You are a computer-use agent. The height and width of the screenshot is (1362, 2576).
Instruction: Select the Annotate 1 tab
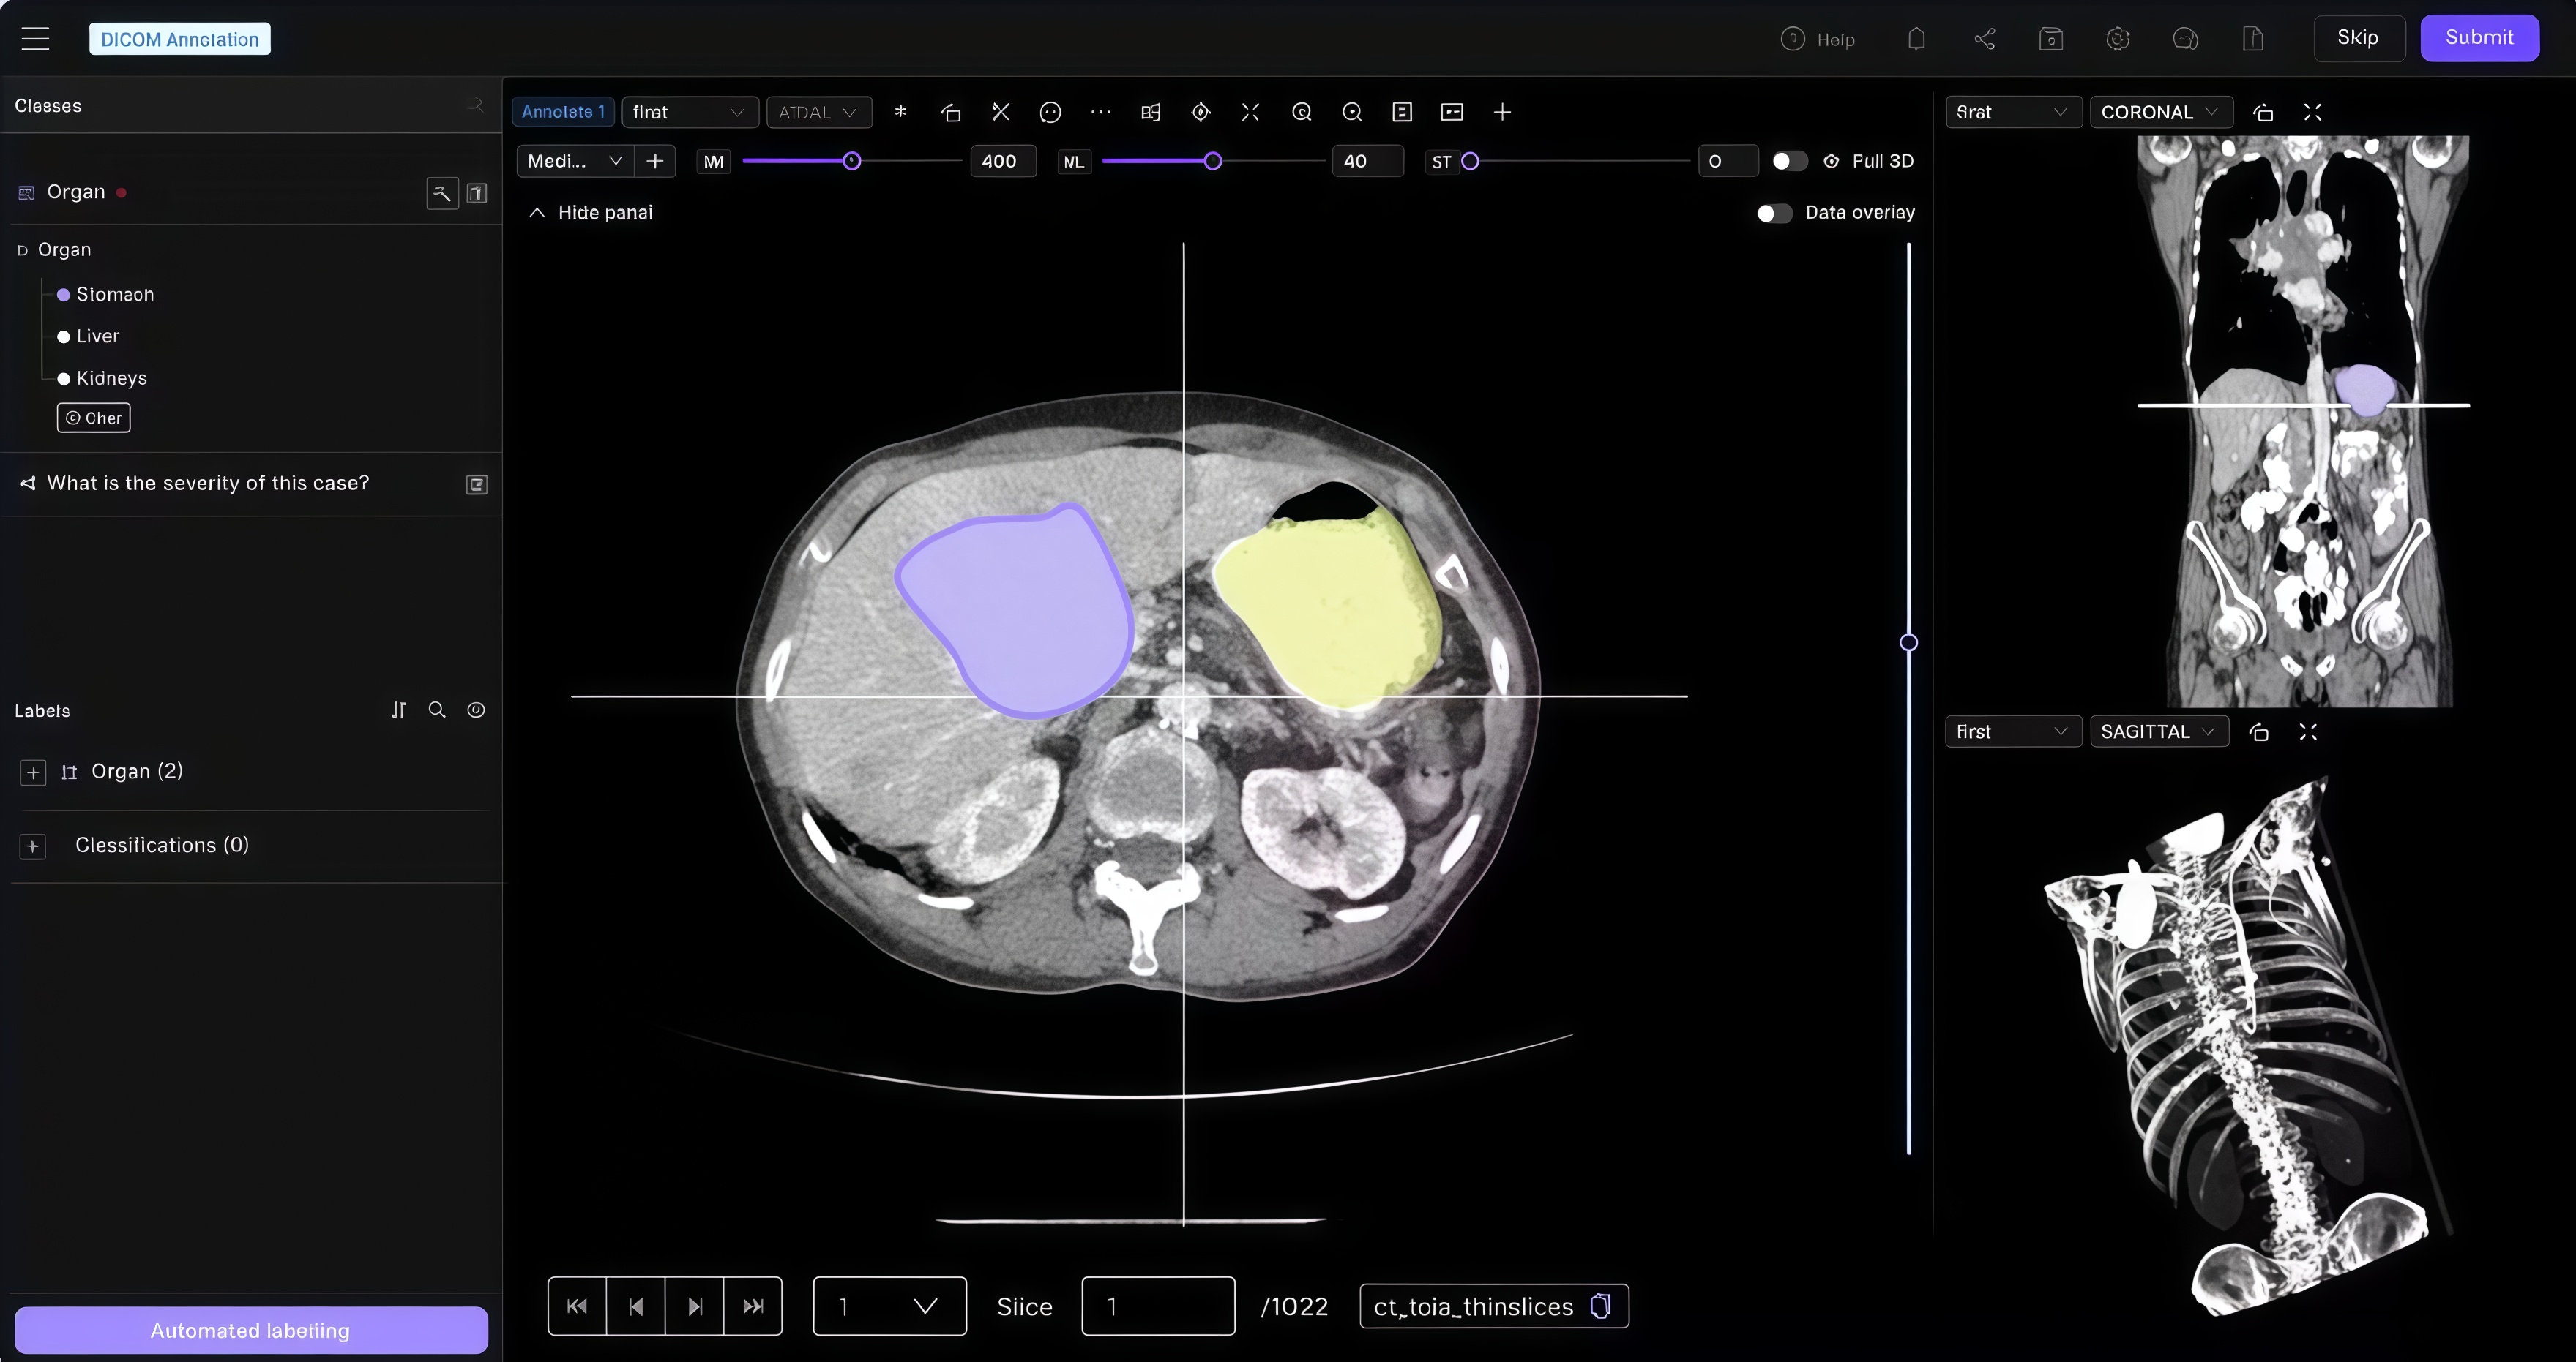tap(563, 112)
